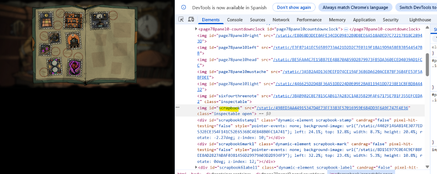Open the Security tab

coord(391,20)
